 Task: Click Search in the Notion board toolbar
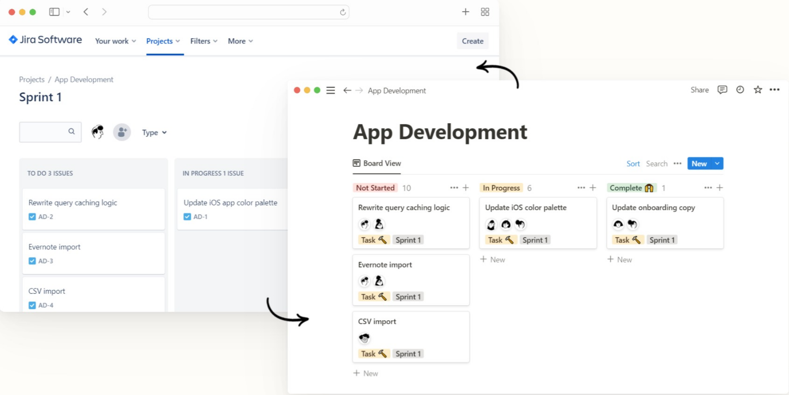tap(657, 164)
